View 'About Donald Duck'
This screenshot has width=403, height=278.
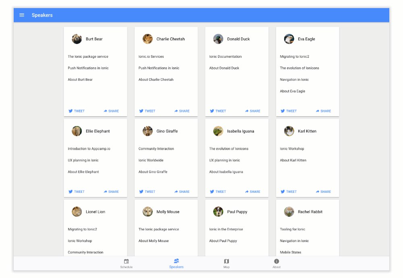click(x=224, y=68)
